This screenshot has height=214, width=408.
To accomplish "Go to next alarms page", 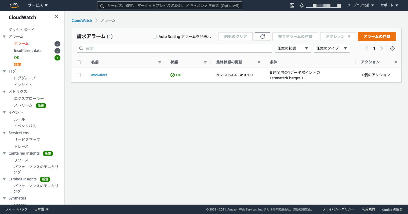I will point(381,48).
